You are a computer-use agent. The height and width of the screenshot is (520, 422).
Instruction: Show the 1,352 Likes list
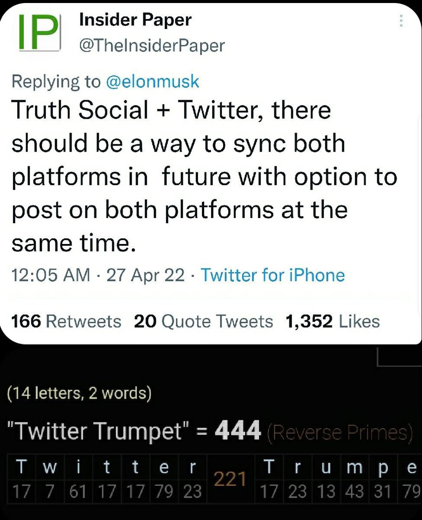click(x=333, y=321)
